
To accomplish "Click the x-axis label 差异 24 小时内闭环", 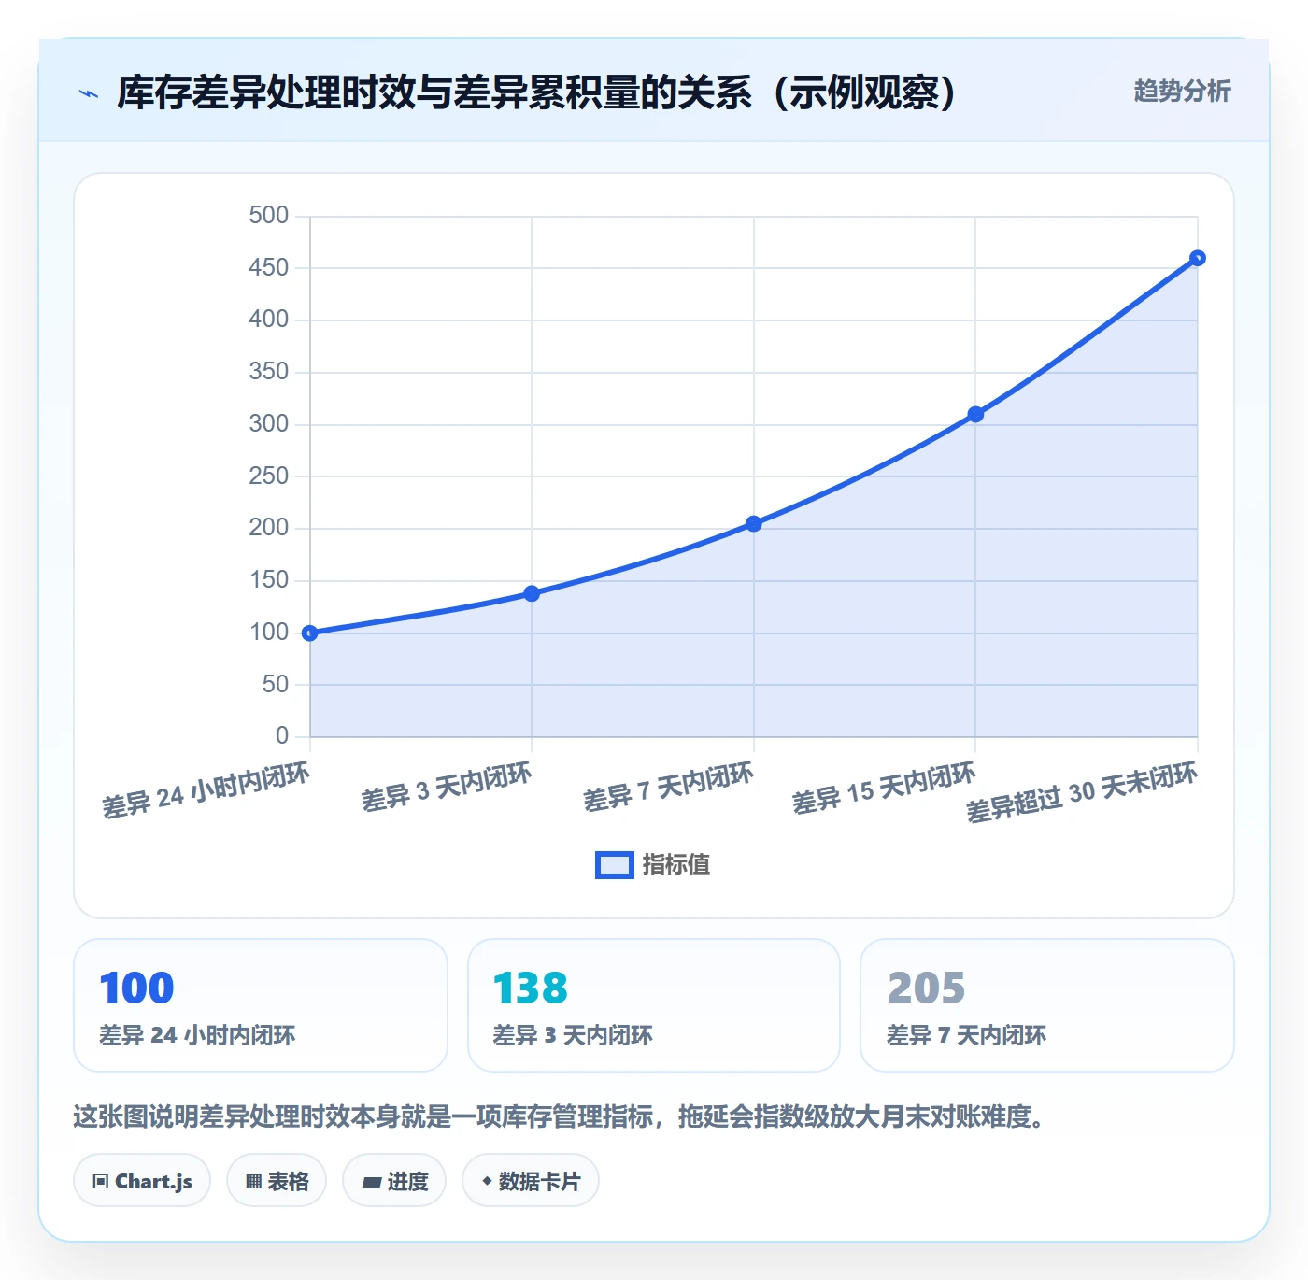I will click(206, 790).
